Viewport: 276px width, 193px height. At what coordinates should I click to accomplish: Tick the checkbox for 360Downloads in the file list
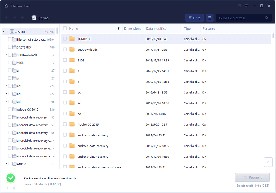[65, 49]
